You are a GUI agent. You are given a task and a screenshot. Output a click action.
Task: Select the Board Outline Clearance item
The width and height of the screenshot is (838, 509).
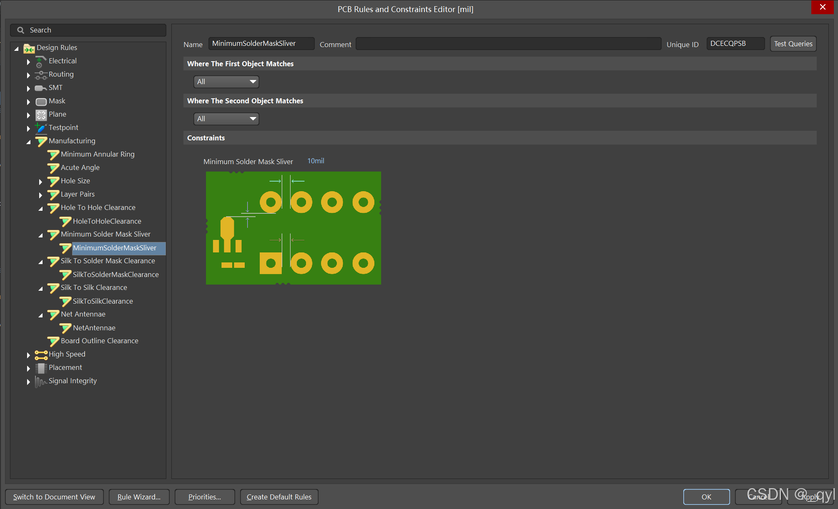pyautogui.click(x=99, y=341)
